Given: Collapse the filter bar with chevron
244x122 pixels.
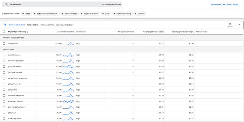Looking at the screenshot, I should 239,25.
